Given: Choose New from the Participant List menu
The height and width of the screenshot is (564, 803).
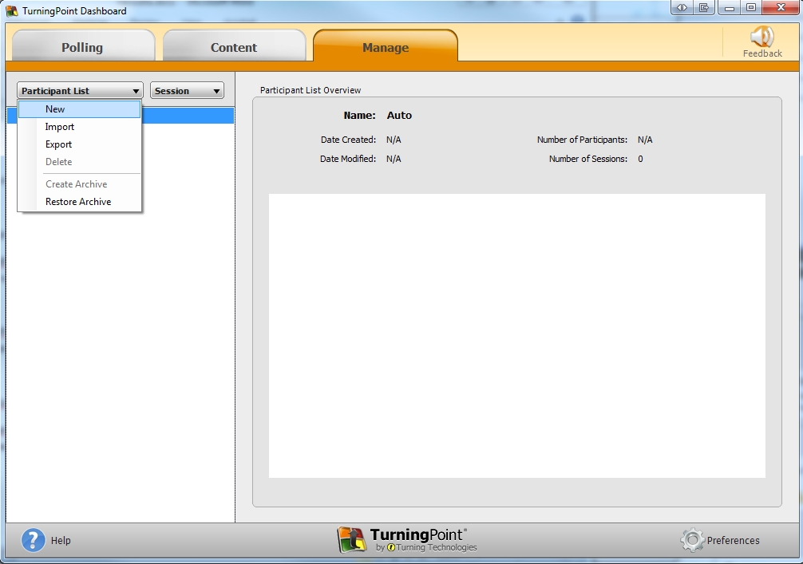Looking at the screenshot, I should click(x=79, y=109).
